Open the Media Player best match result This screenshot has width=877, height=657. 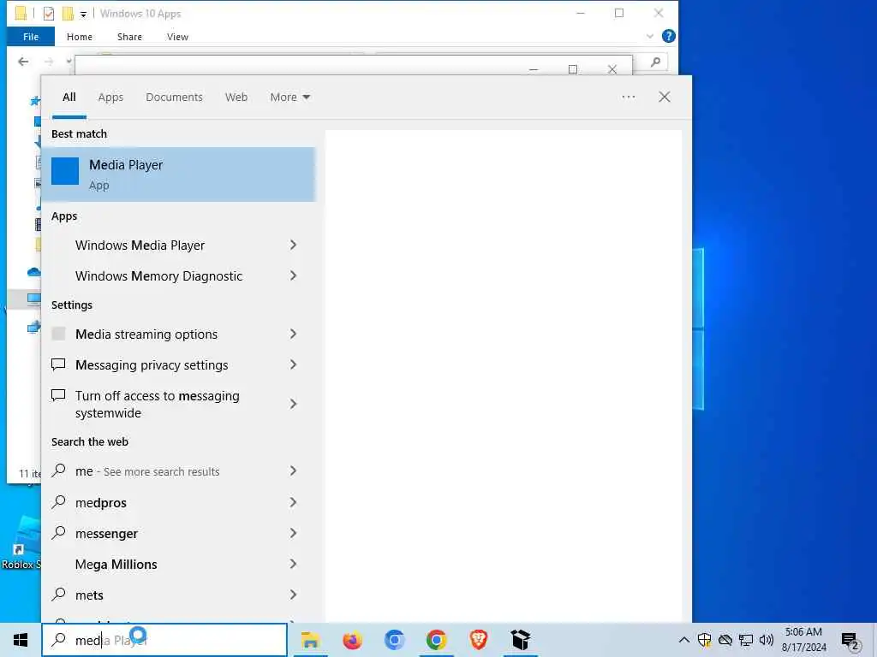pos(178,175)
